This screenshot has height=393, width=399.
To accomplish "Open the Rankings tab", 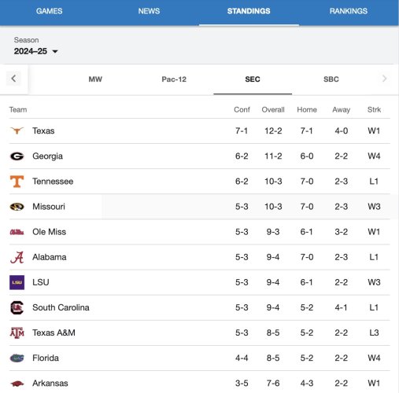I will (x=349, y=11).
